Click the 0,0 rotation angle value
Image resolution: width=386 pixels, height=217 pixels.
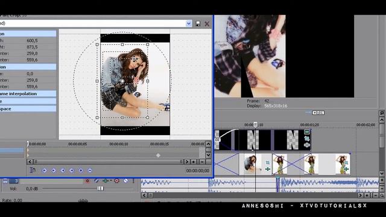coord(30,74)
